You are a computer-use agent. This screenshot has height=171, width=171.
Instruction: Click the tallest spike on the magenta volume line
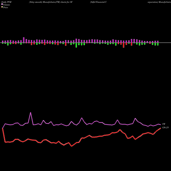point(30,113)
